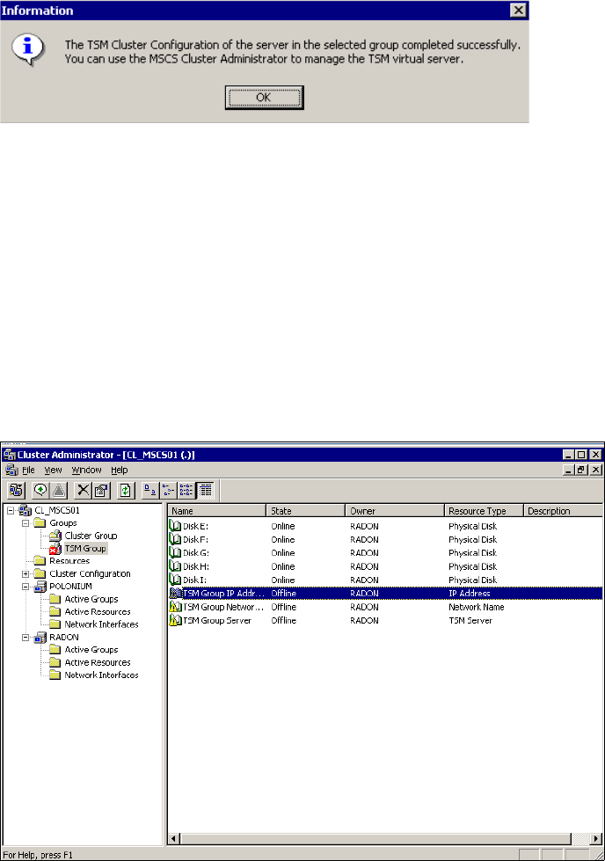605x861 pixels.
Task: Expand the Cluster Configuration folder
Action: 26,573
